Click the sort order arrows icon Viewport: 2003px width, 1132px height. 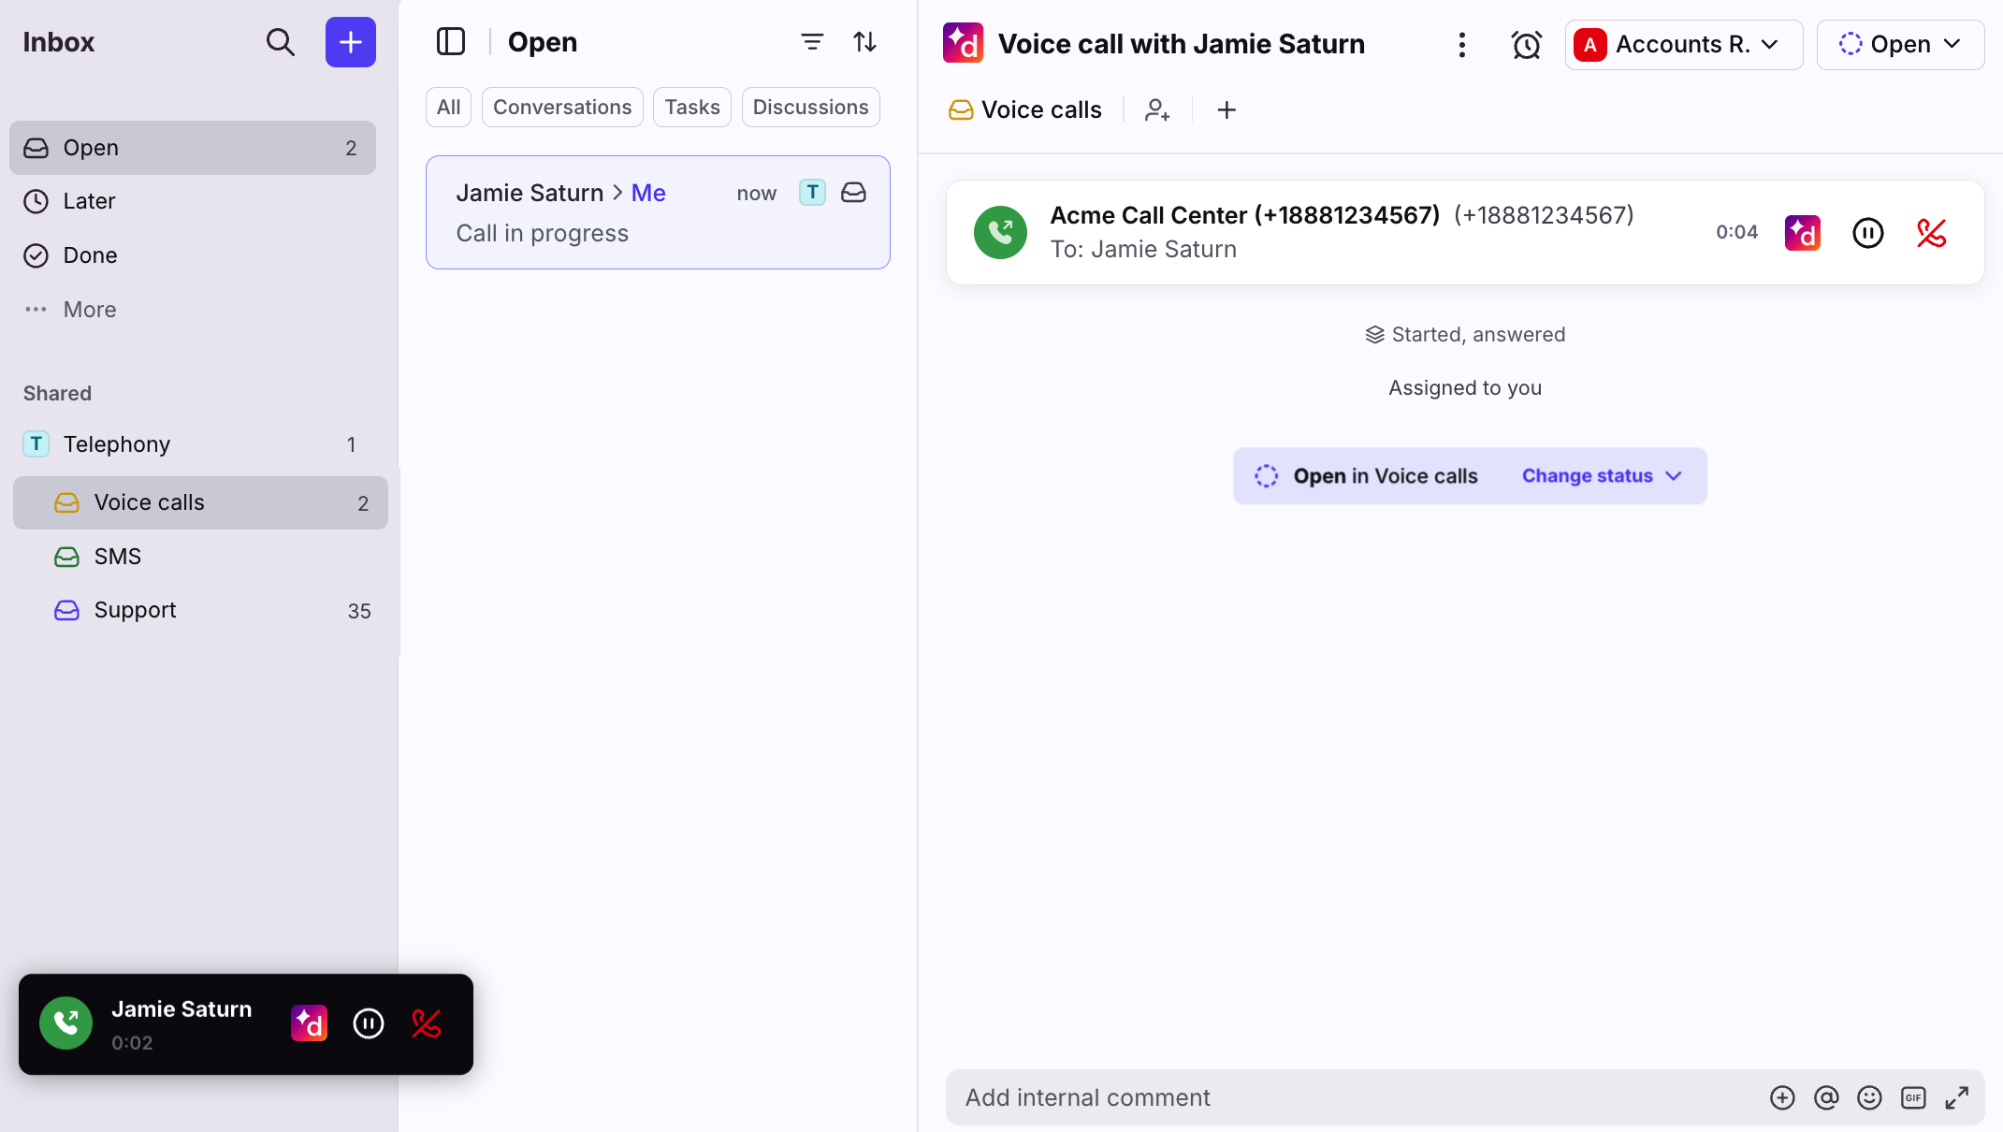864,42
